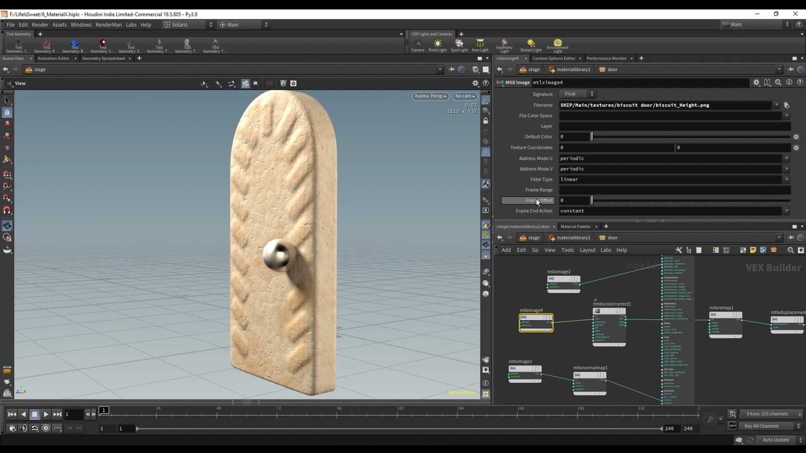Open the search icon in the parameter pane
The width and height of the screenshot is (806, 453).
[779, 83]
